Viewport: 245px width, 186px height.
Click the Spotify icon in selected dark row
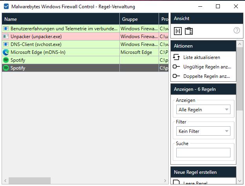click(6, 68)
